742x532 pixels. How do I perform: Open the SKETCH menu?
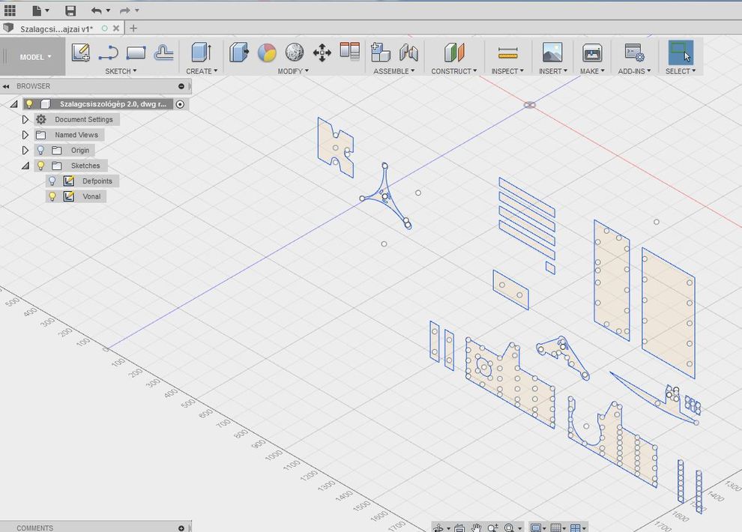click(x=120, y=71)
